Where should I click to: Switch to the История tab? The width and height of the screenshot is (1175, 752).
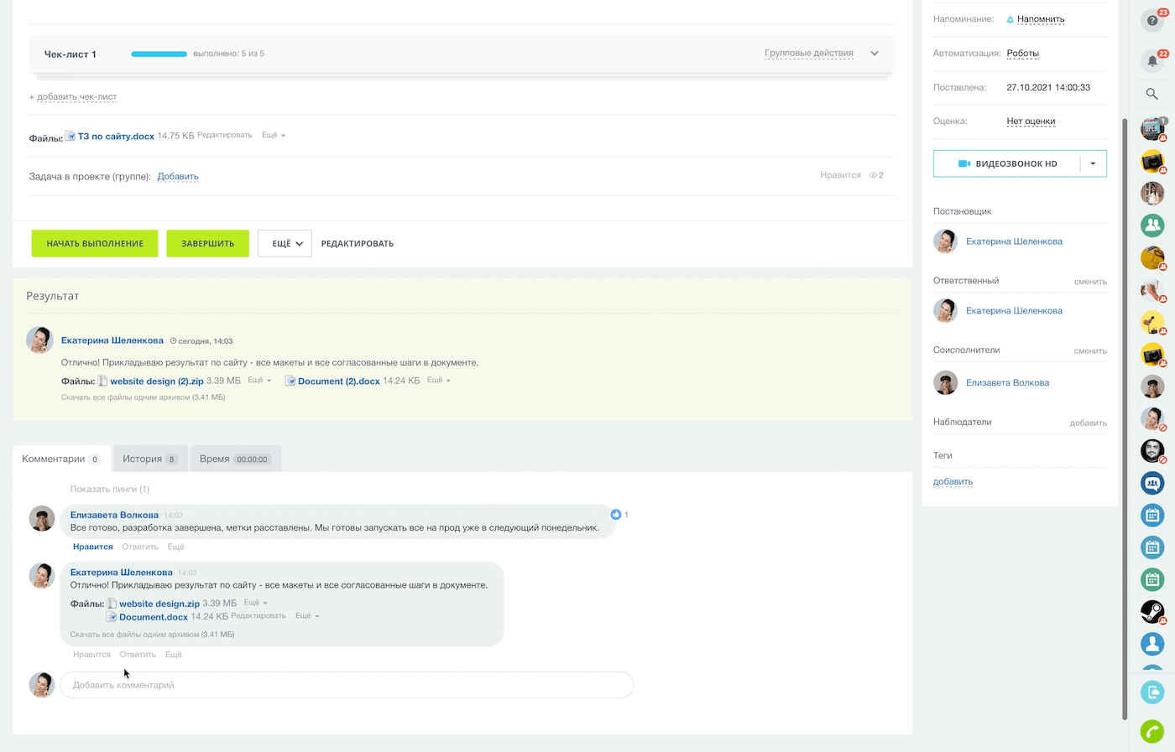pyautogui.click(x=149, y=459)
